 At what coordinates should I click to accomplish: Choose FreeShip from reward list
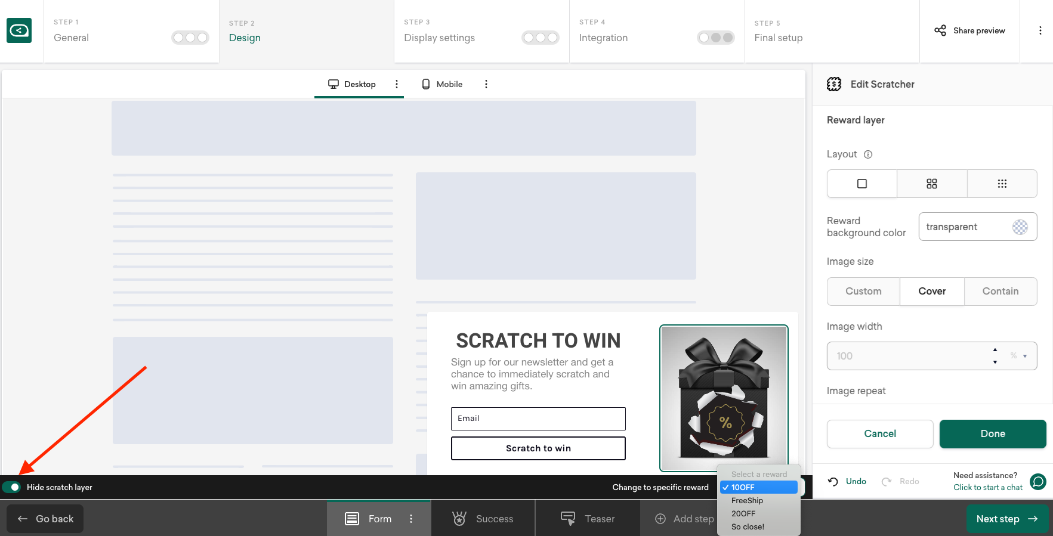tap(747, 501)
